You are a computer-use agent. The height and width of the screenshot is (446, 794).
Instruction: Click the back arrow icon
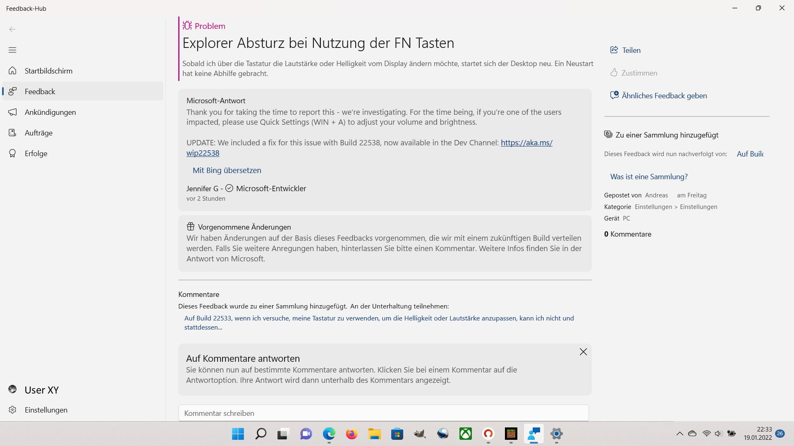pos(12,29)
